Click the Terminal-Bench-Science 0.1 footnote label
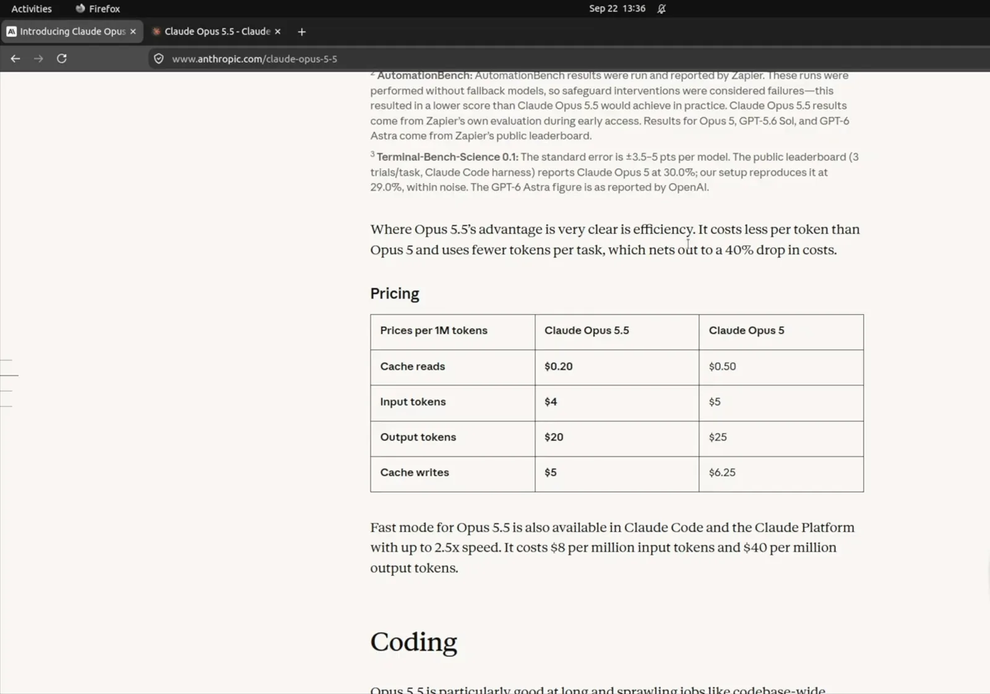Image resolution: width=990 pixels, height=694 pixels. tap(447, 157)
